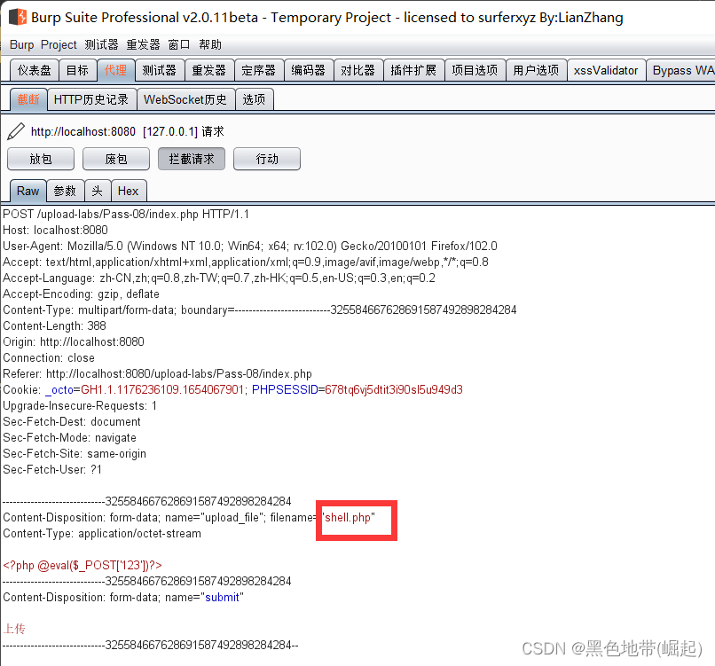Click the 上传 form value text
The width and height of the screenshot is (715, 666).
(x=14, y=629)
